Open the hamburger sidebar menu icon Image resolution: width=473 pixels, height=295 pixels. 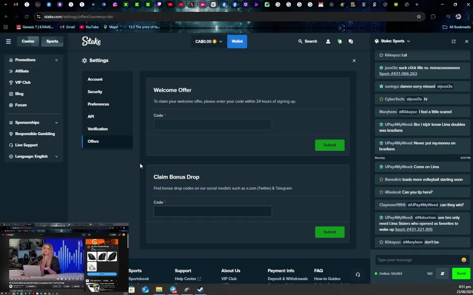coord(9,41)
